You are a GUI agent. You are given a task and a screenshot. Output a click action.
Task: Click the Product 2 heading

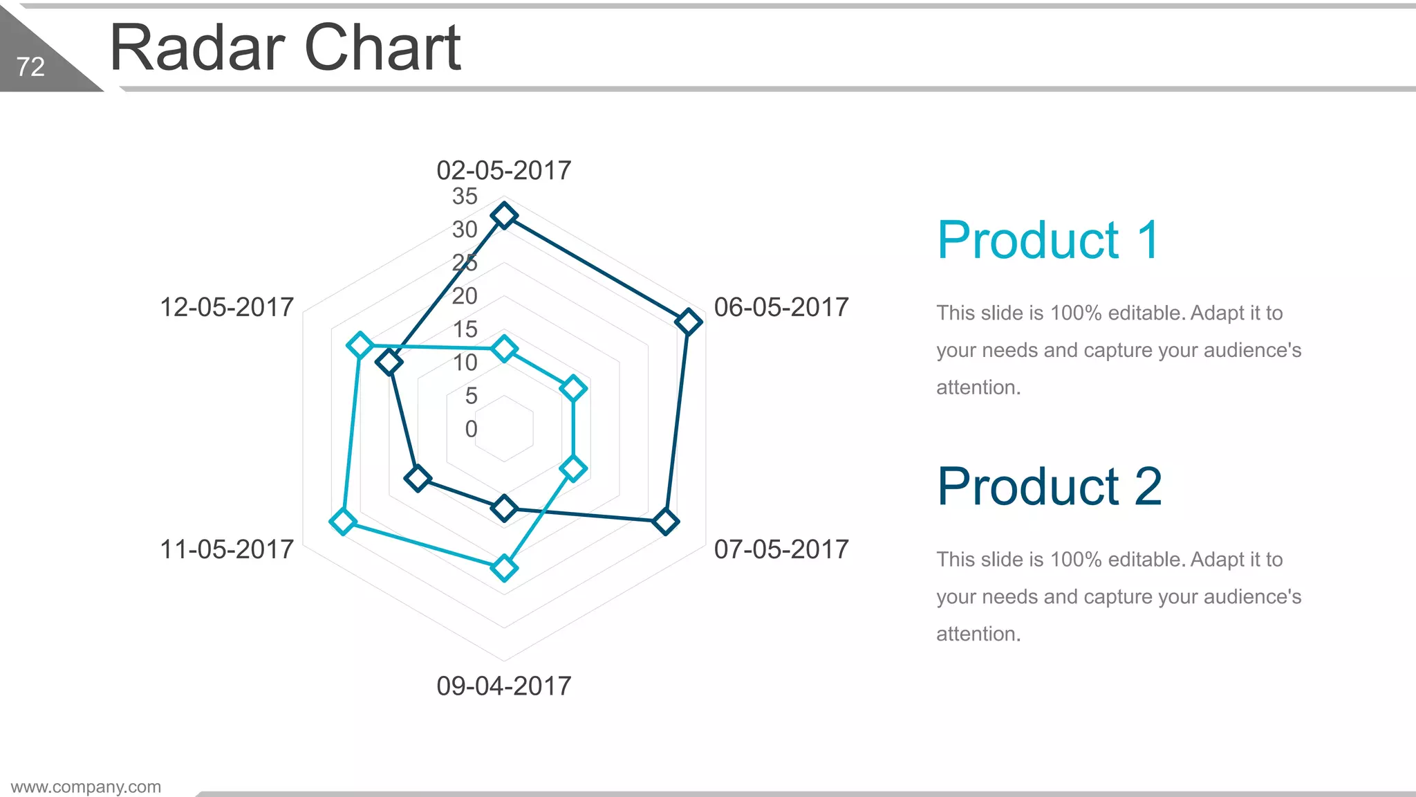tap(1050, 486)
